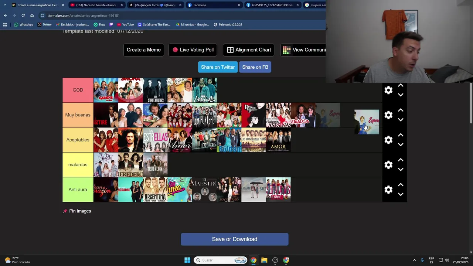This screenshot has width=473, height=266.
Task: Move Aceptables row up
Action: pyautogui.click(x=401, y=135)
